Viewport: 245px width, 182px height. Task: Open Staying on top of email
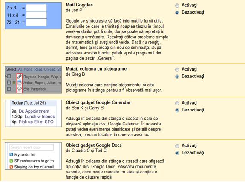pos(34,167)
